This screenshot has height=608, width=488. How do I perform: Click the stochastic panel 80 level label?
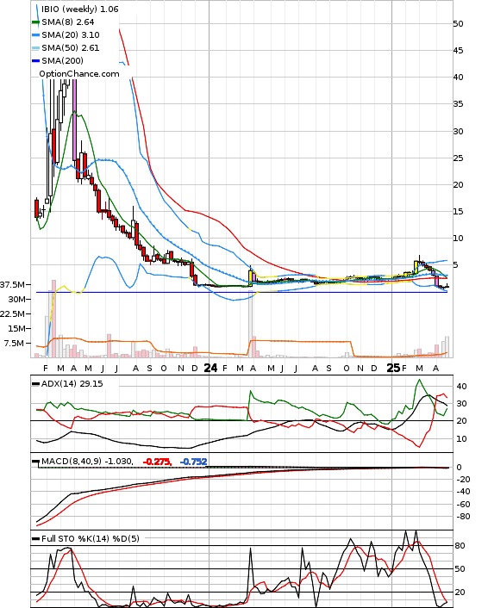[460, 546]
